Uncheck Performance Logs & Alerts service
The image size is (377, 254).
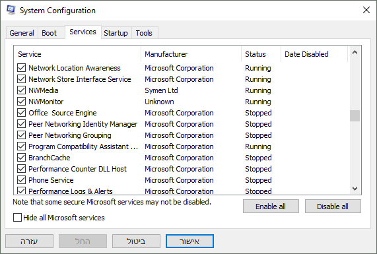pyautogui.click(x=21, y=191)
